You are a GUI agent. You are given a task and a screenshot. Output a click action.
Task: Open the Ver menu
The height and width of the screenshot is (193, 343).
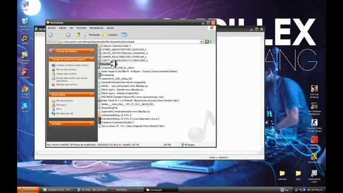(71, 28)
